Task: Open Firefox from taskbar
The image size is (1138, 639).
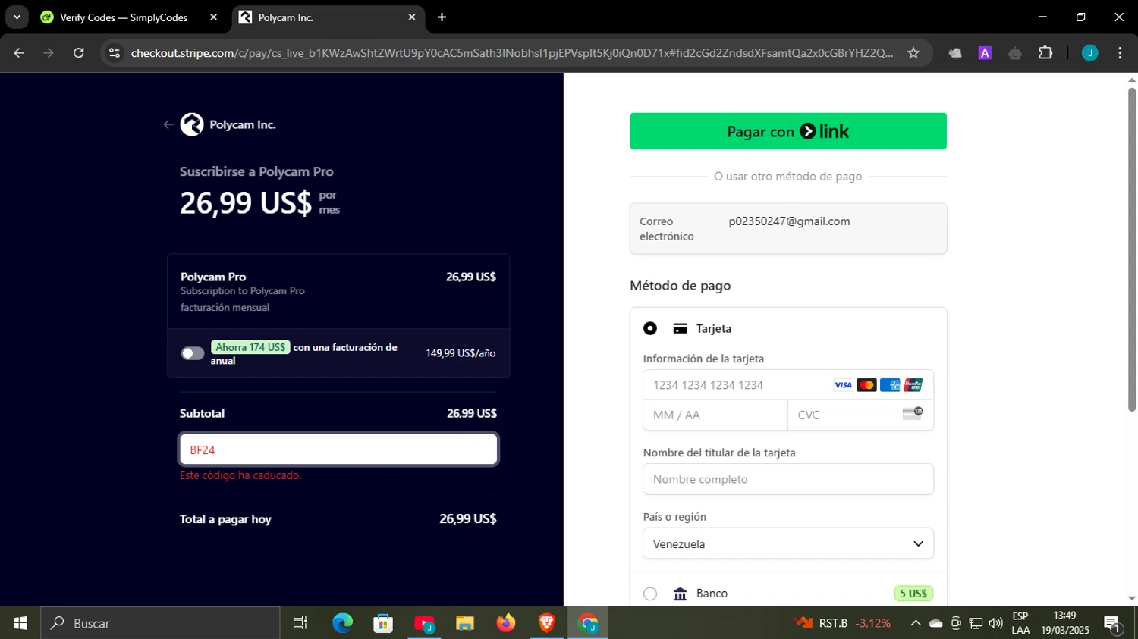Action: [x=506, y=623]
